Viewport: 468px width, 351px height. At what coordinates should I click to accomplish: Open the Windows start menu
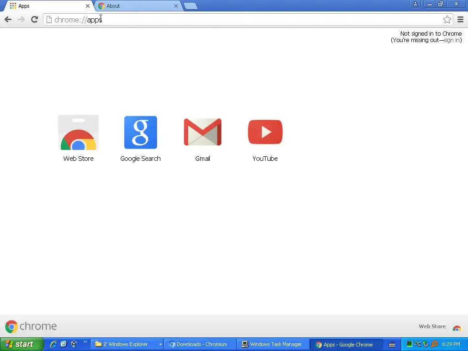[21, 345]
